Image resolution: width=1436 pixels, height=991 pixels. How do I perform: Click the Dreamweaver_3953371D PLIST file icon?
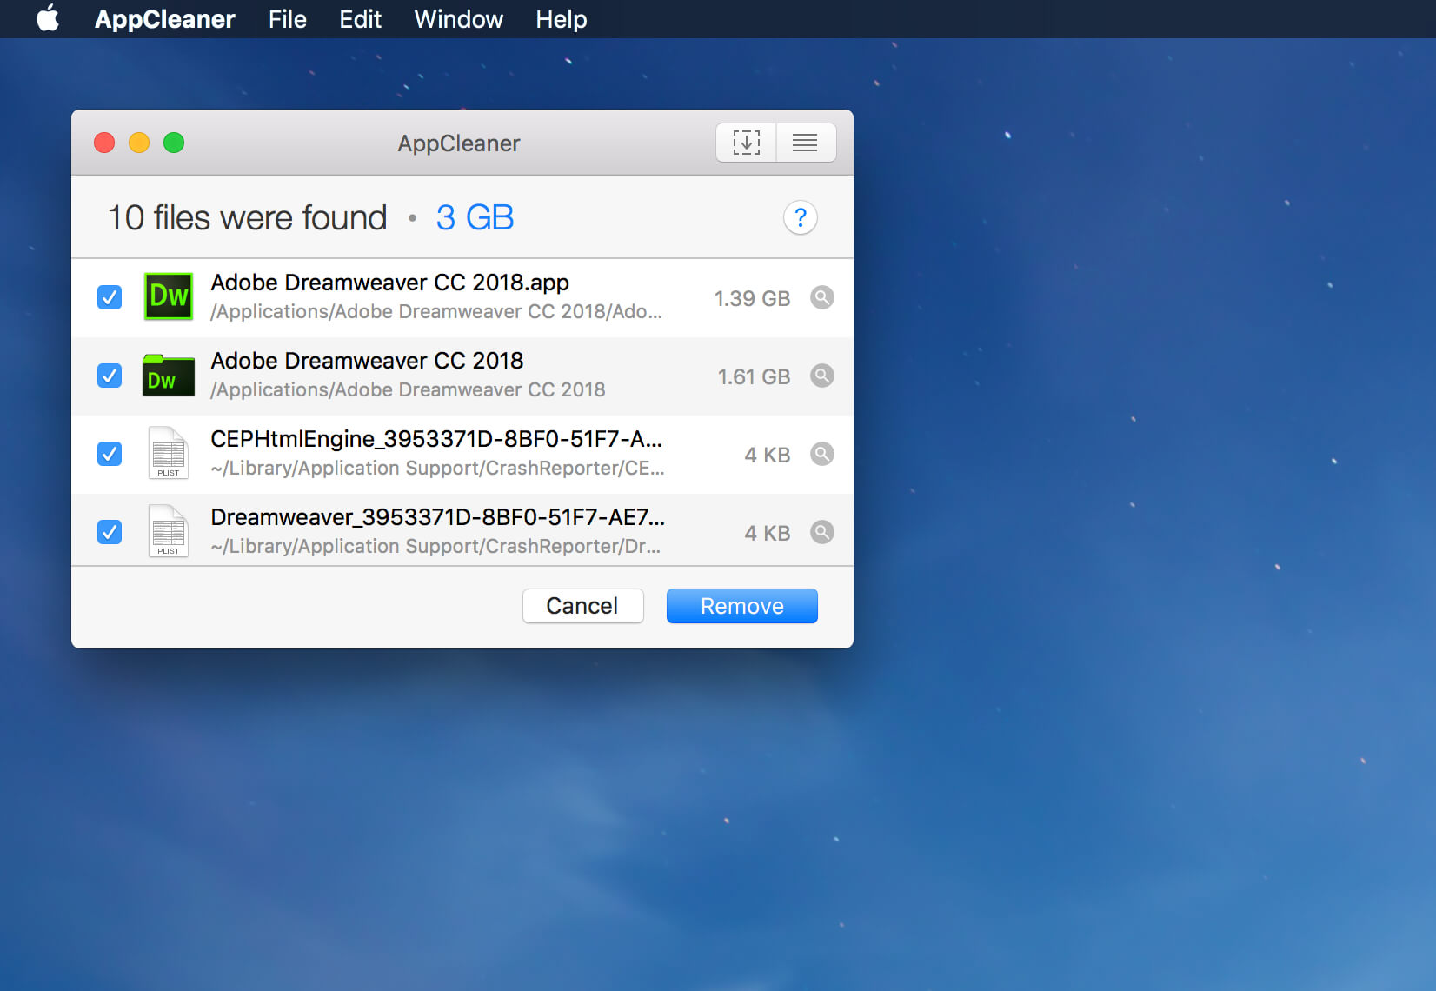tap(169, 531)
